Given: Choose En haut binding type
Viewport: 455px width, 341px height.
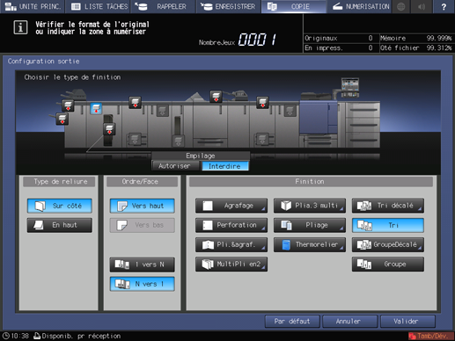Looking at the screenshot, I should [60, 225].
